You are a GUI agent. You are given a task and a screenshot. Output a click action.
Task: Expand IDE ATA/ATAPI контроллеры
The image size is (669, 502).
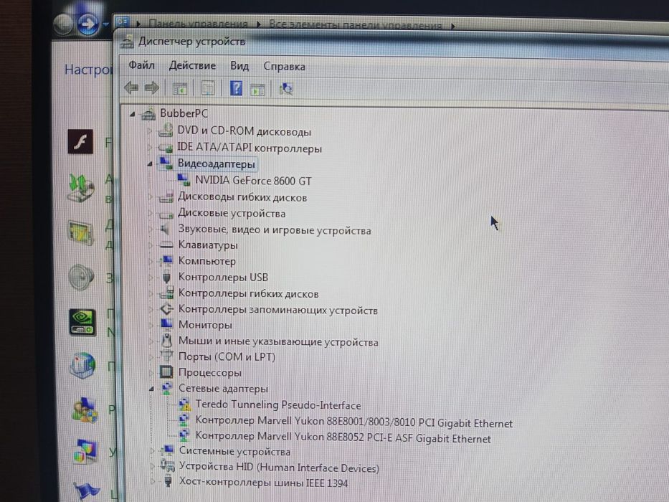[x=149, y=147]
